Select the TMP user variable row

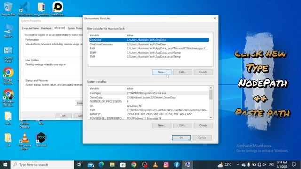149,57
